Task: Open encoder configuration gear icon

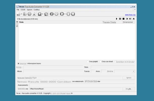Action: [x=56, y=14]
